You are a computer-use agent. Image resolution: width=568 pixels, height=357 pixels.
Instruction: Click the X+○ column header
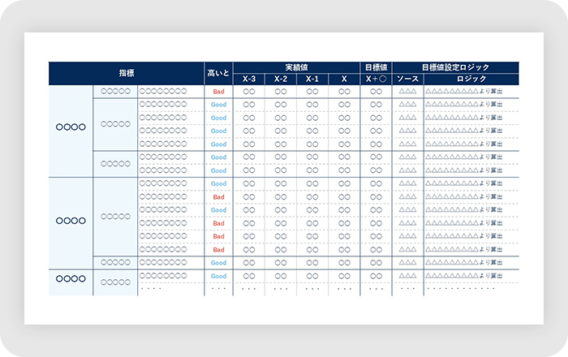click(x=376, y=79)
